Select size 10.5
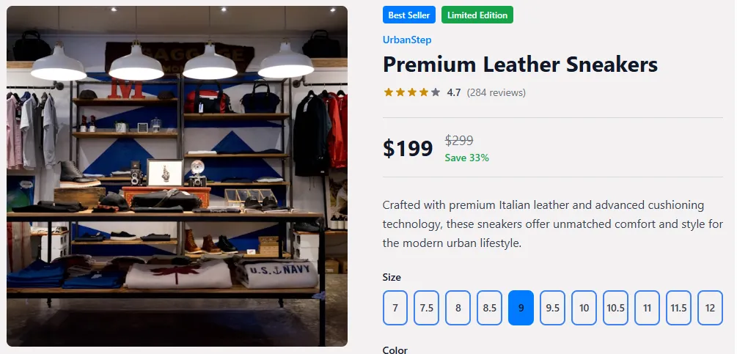This screenshot has height=354, width=737. pos(615,308)
